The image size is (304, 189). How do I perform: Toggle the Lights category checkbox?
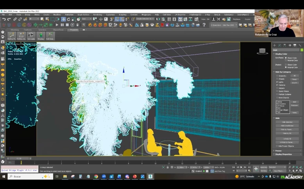(x=277, y=82)
